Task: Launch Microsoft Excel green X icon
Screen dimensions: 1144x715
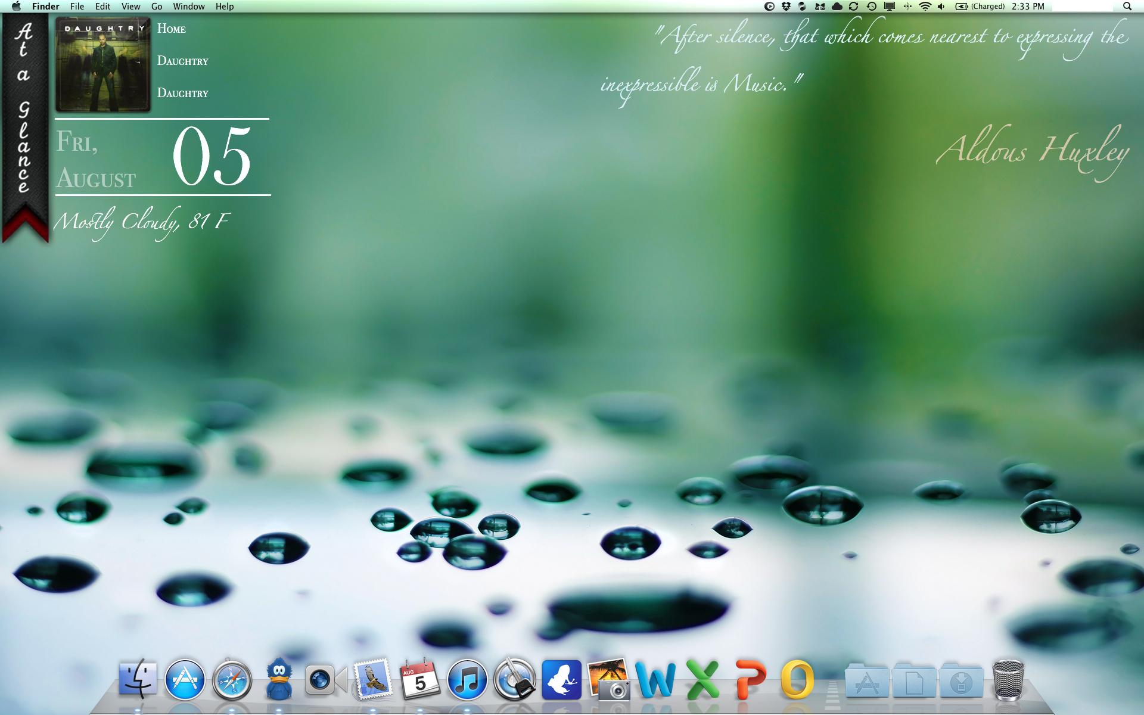Action: (x=703, y=680)
